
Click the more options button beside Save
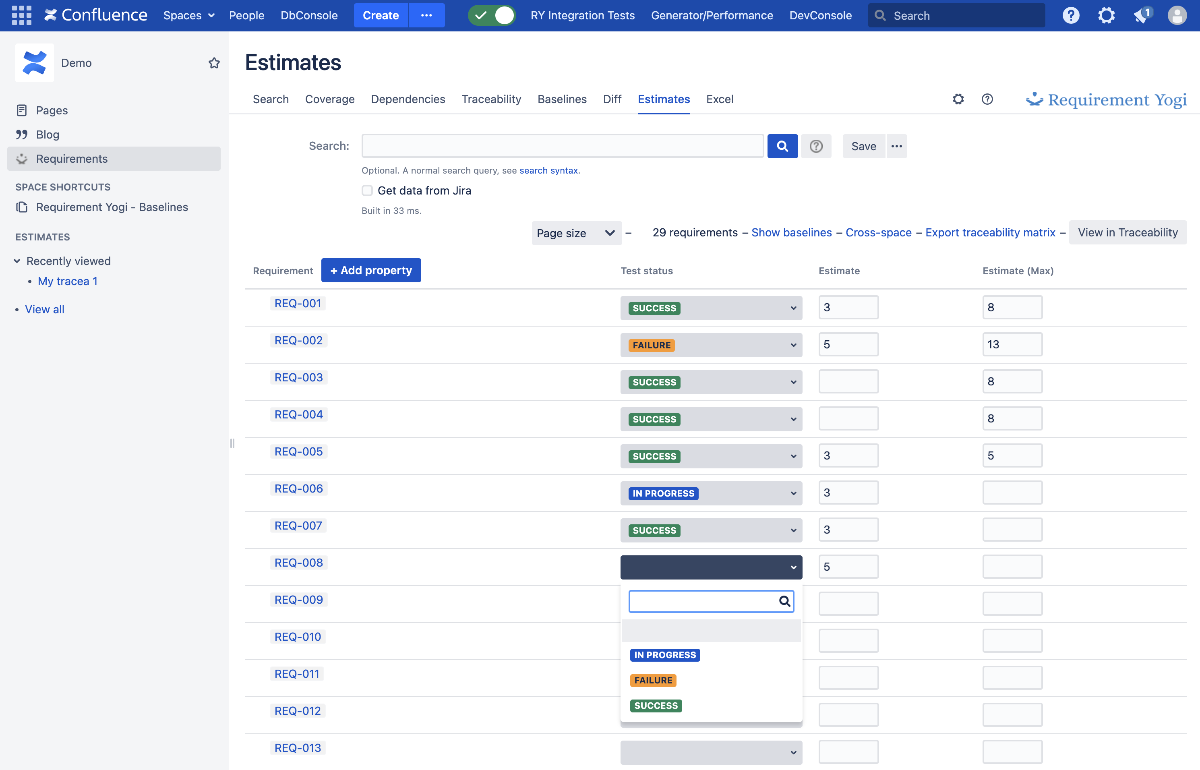point(896,146)
